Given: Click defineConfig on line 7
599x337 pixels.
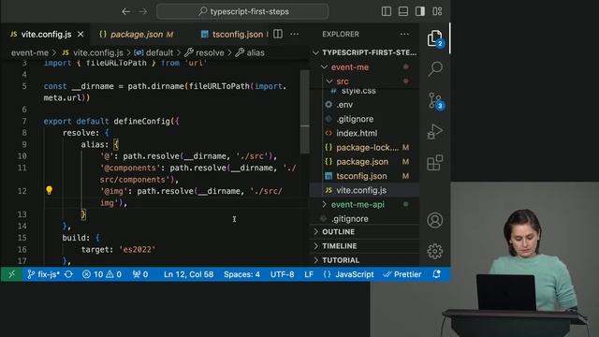Looking at the screenshot, I should (141, 122).
